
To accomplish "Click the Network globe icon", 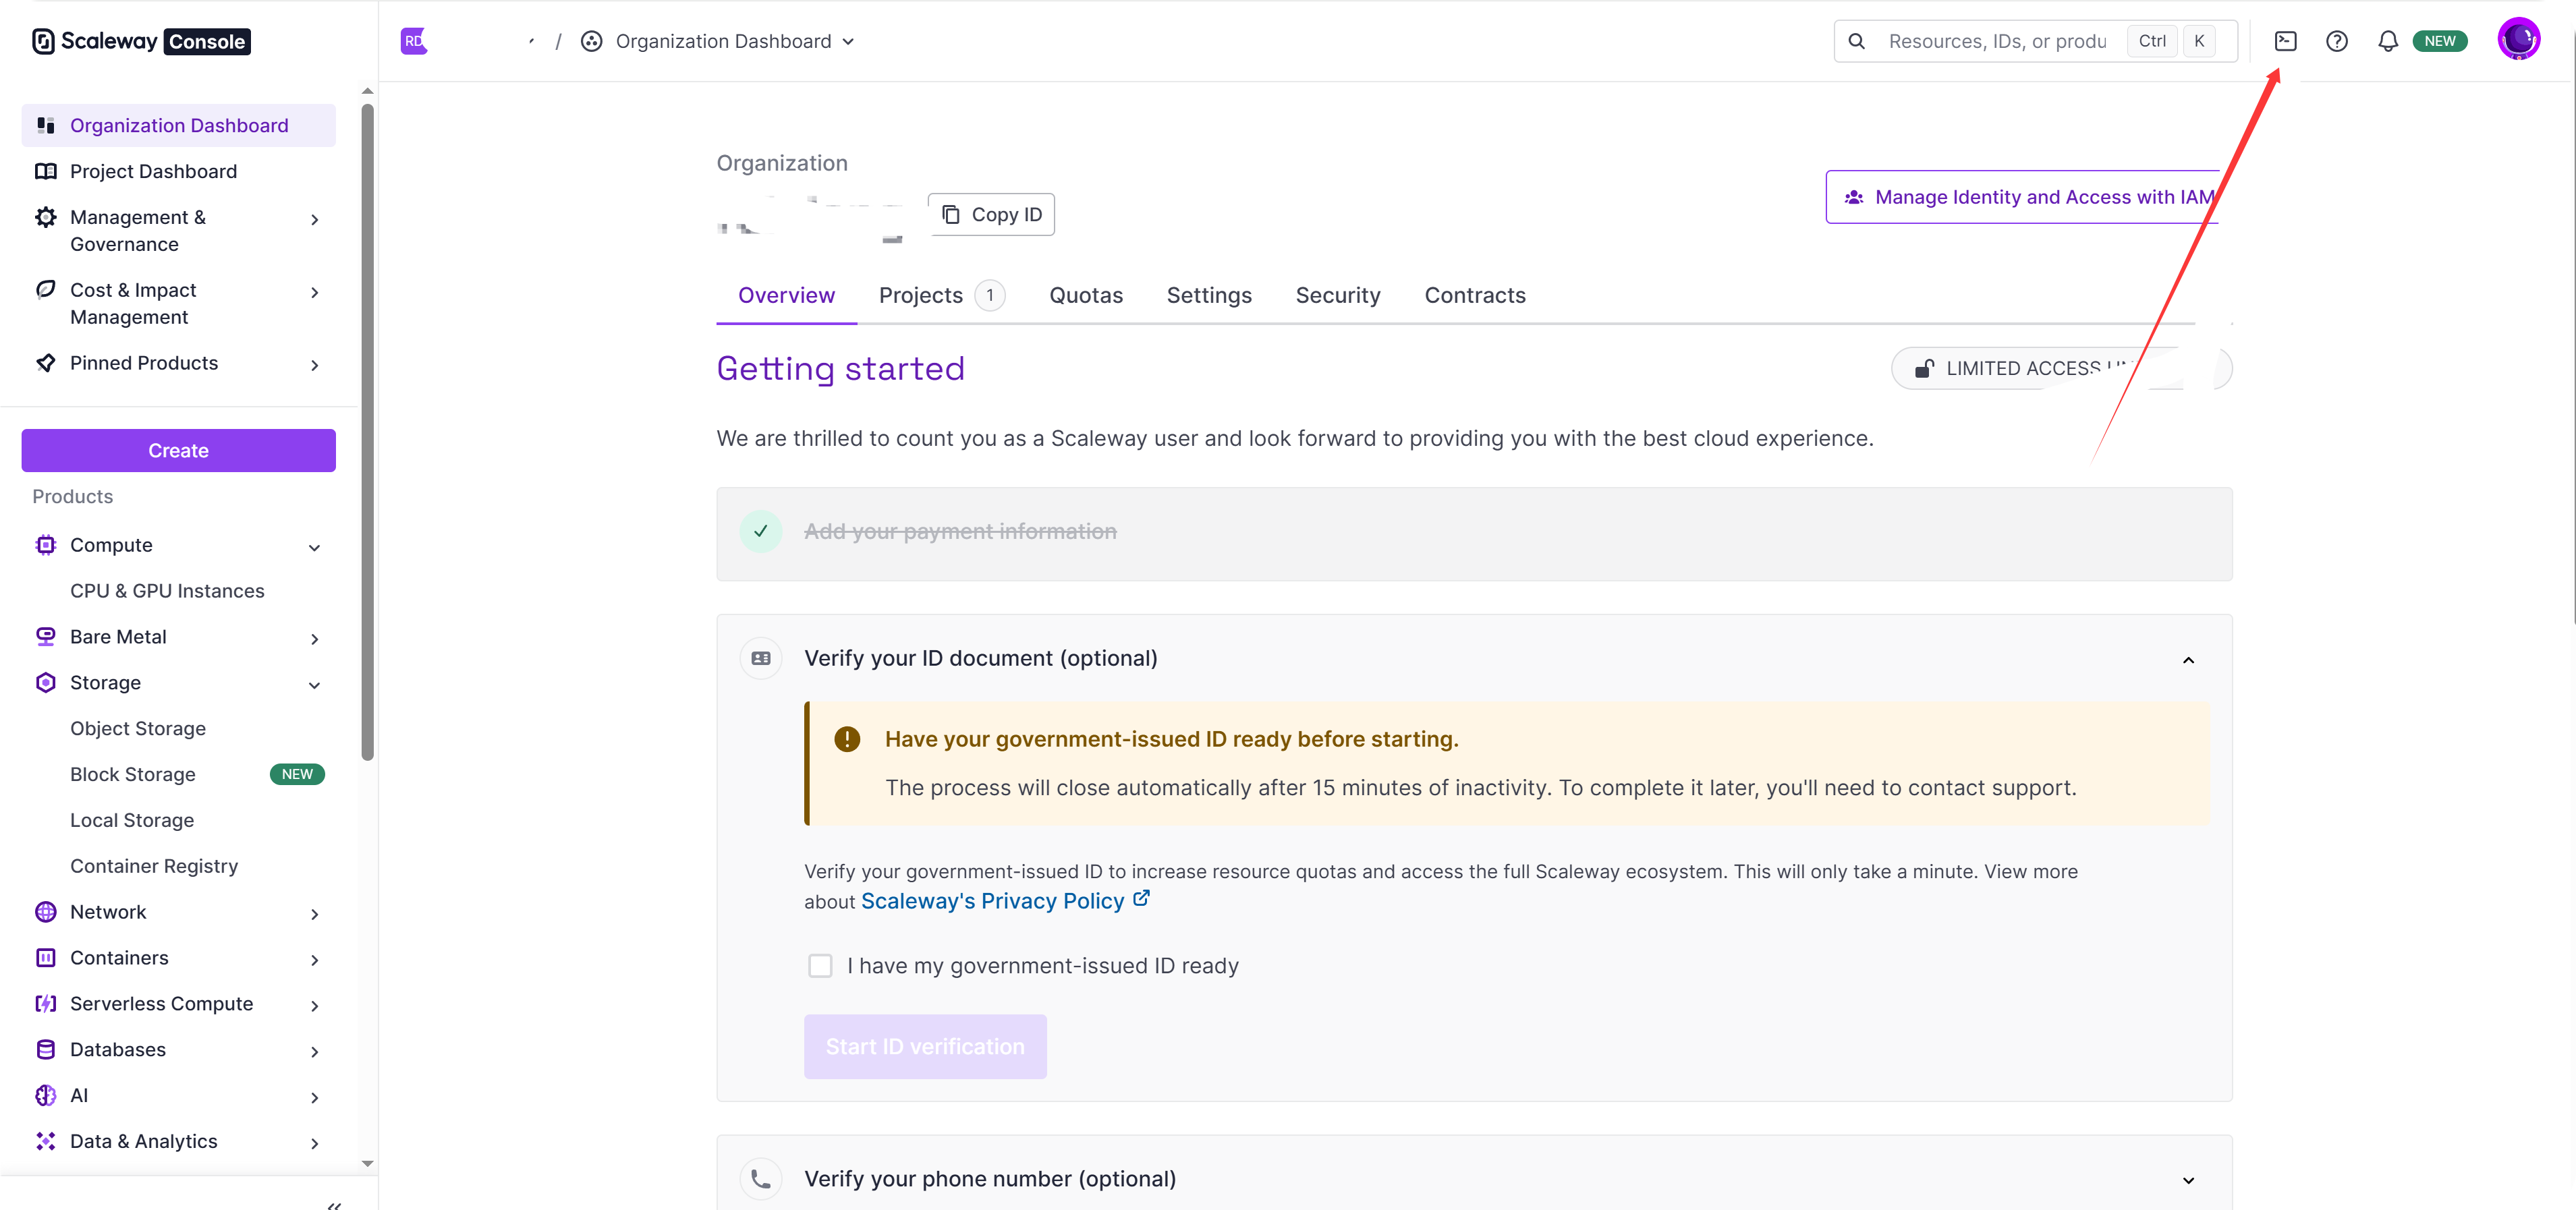I will [46, 912].
